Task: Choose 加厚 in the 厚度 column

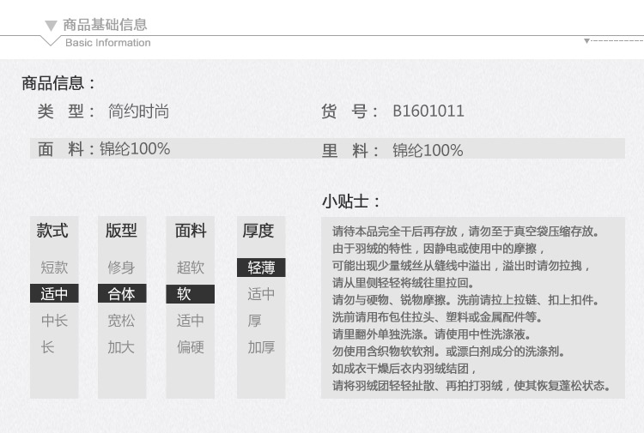Action: point(261,347)
